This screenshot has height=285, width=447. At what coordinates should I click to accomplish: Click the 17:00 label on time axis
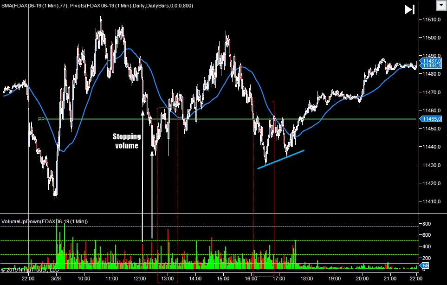[279, 279]
